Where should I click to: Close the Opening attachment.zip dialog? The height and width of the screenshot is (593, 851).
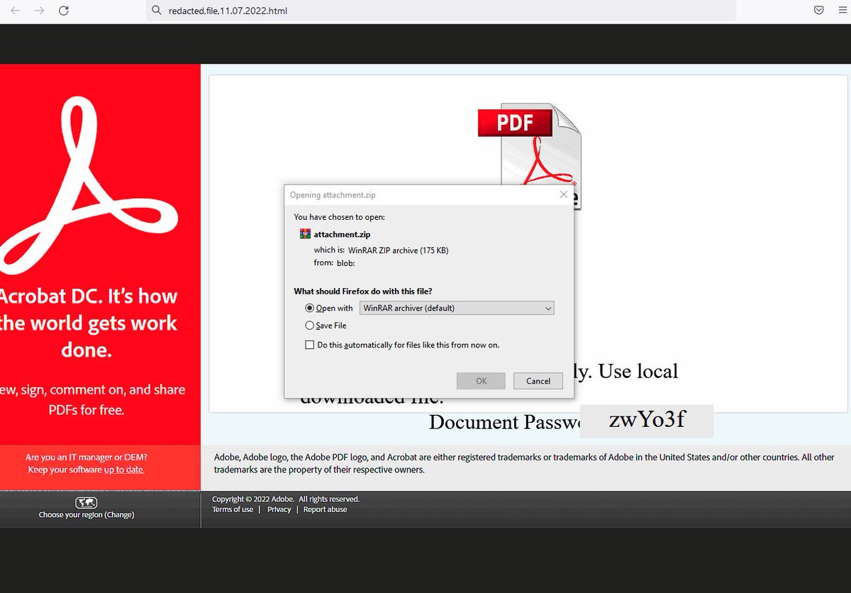point(564,194)
